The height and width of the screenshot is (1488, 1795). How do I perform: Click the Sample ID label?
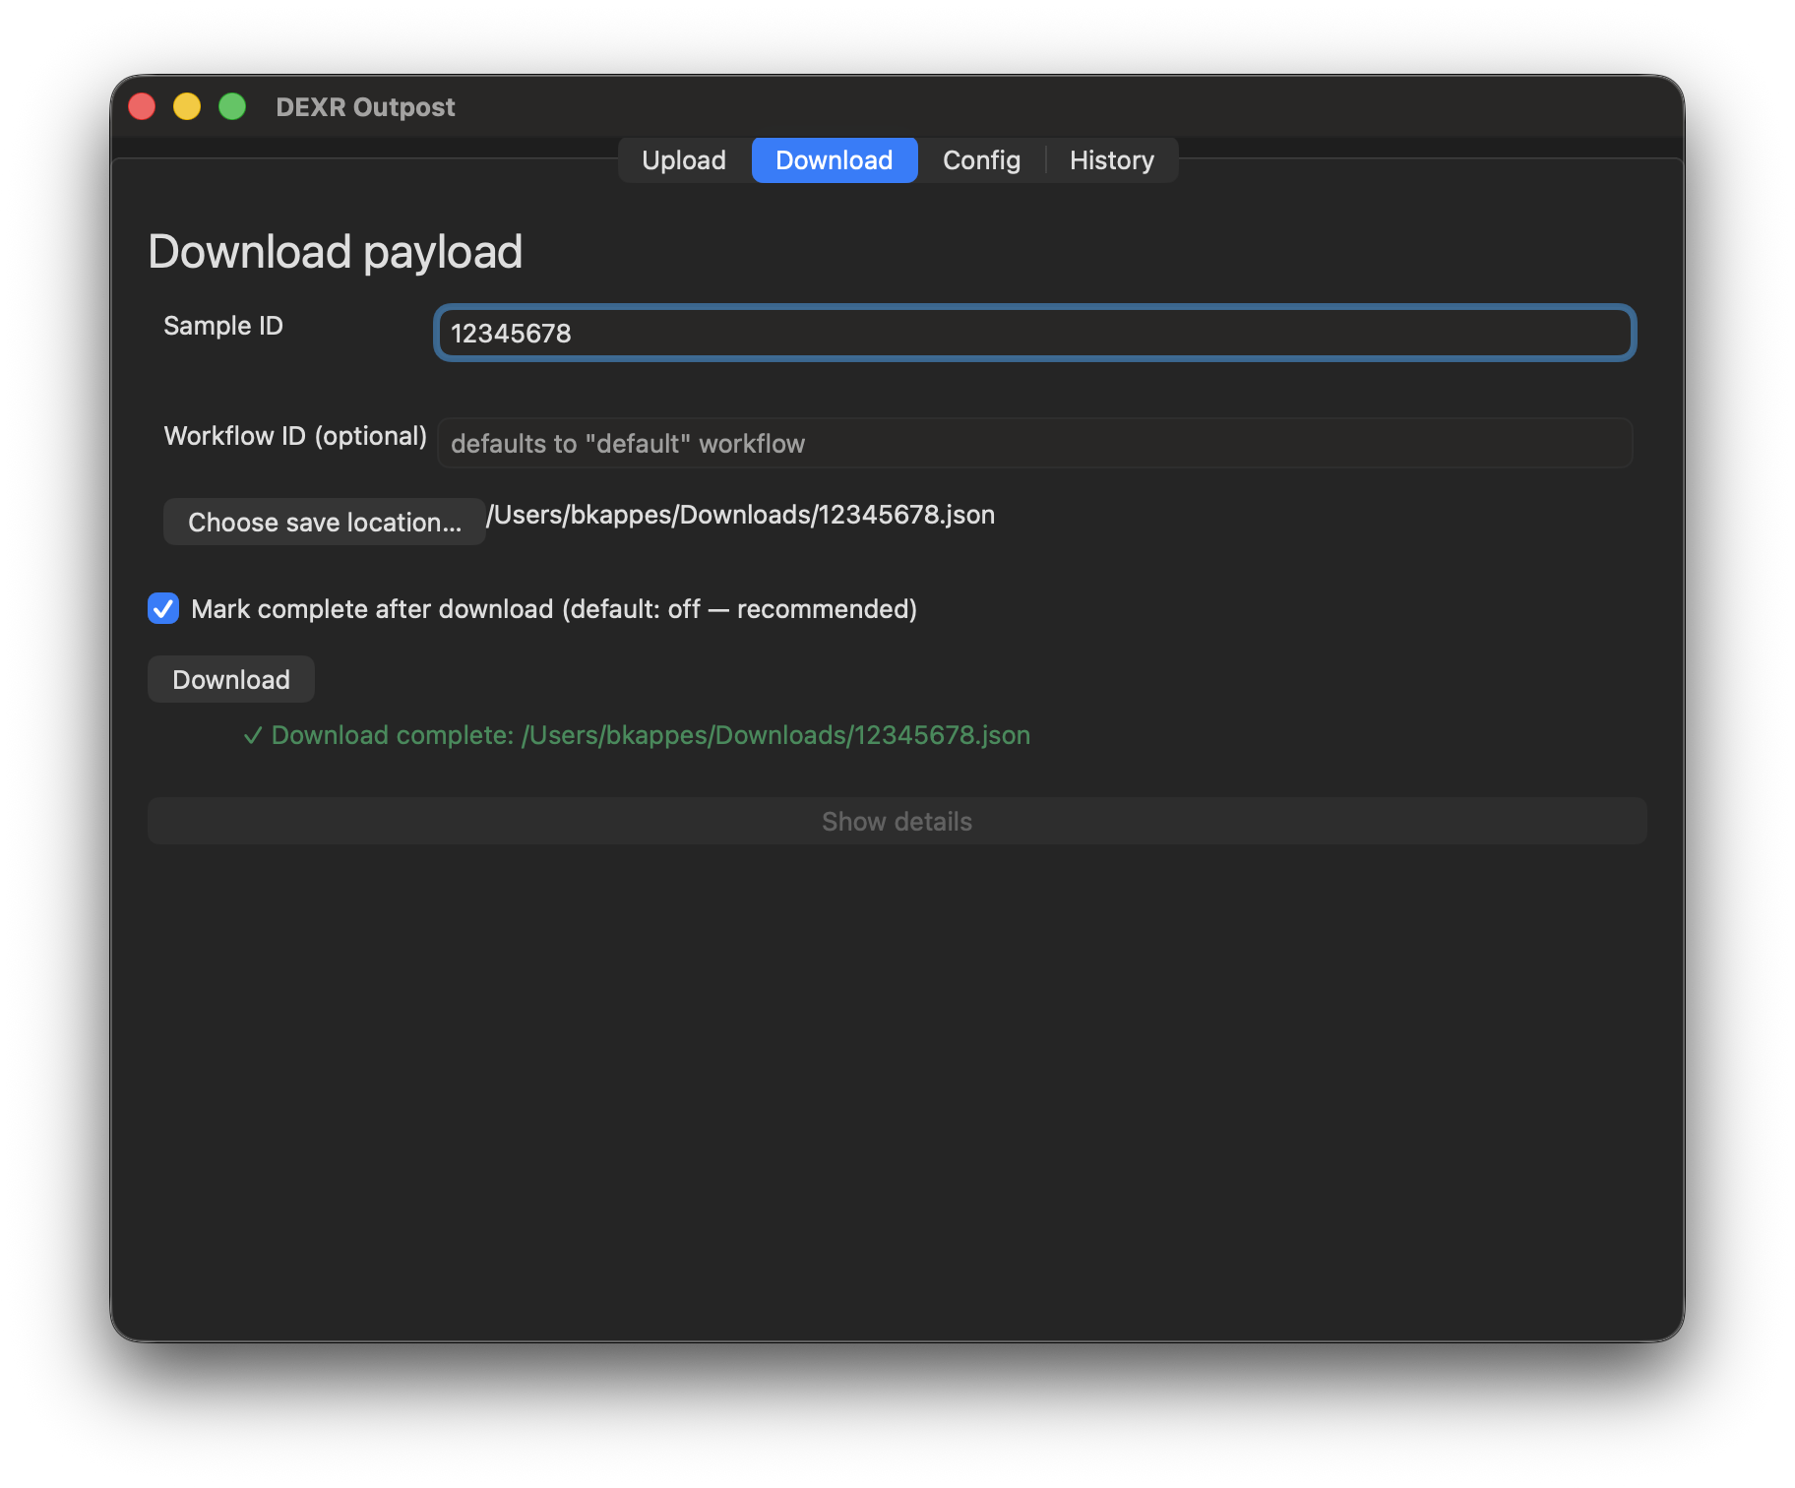coord(223,326)
